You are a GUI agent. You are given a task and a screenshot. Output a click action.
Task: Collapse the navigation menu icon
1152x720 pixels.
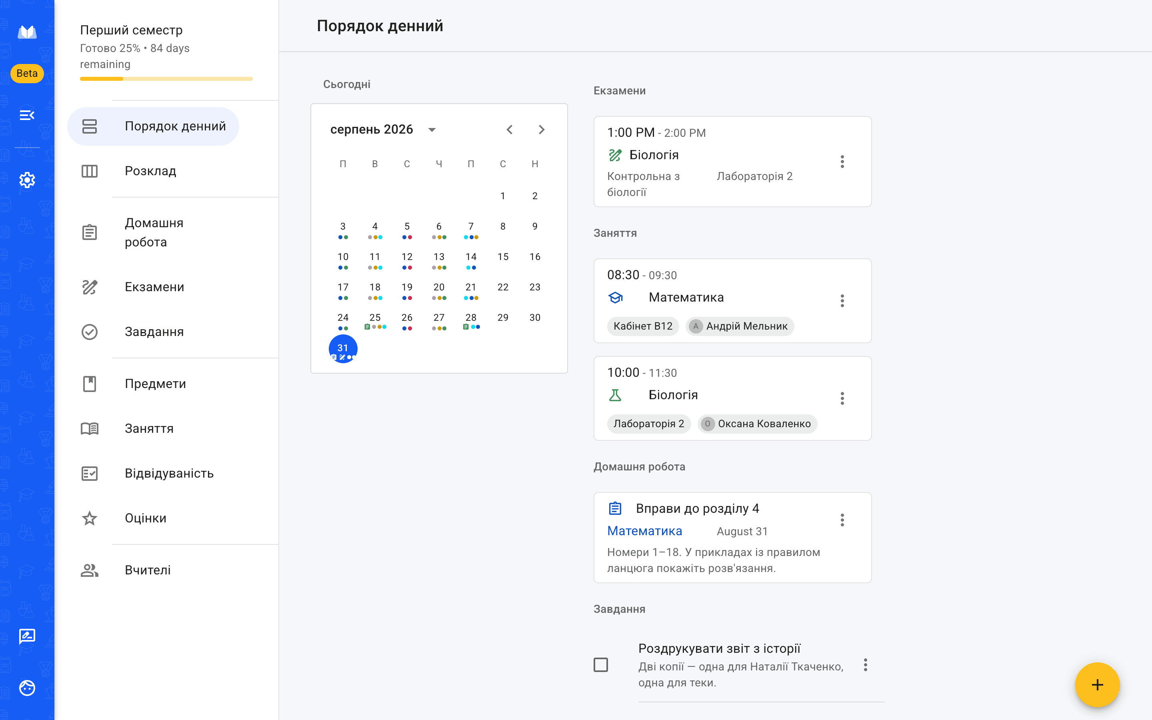pyautogui.click(x=27, y=115)
